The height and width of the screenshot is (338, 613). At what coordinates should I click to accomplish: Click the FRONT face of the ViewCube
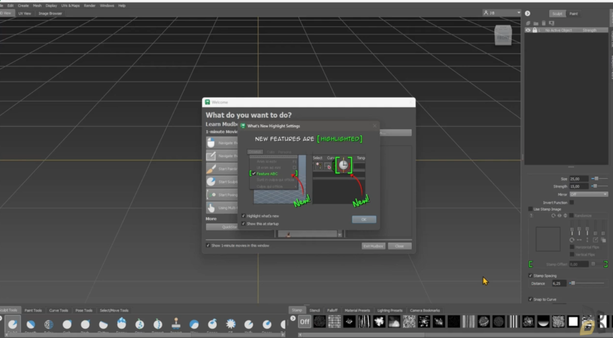(x=503, y=38)
